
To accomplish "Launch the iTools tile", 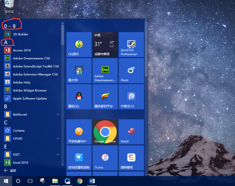I will click(x=131, y=71).
